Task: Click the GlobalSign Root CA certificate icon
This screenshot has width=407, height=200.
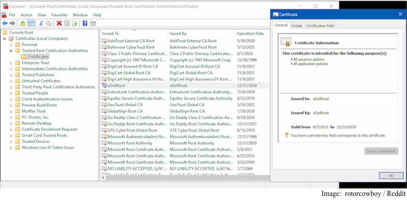Action: coord(104,111)
